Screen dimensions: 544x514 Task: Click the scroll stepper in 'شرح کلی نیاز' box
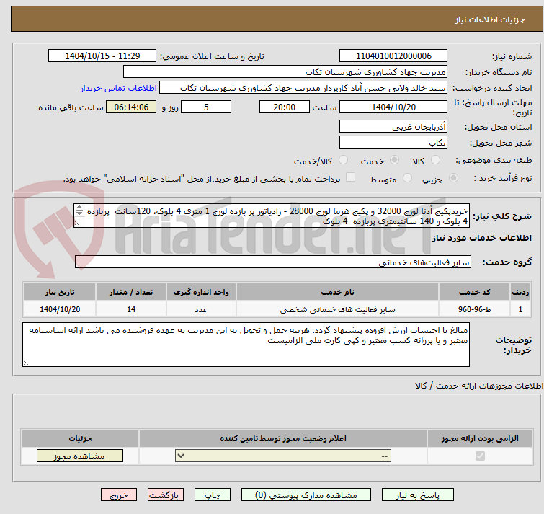coord(79,211)
